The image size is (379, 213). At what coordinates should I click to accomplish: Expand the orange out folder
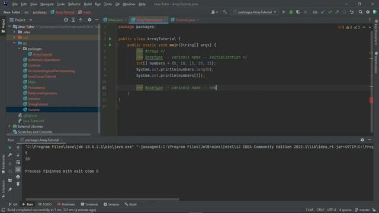tap(14, 37)
